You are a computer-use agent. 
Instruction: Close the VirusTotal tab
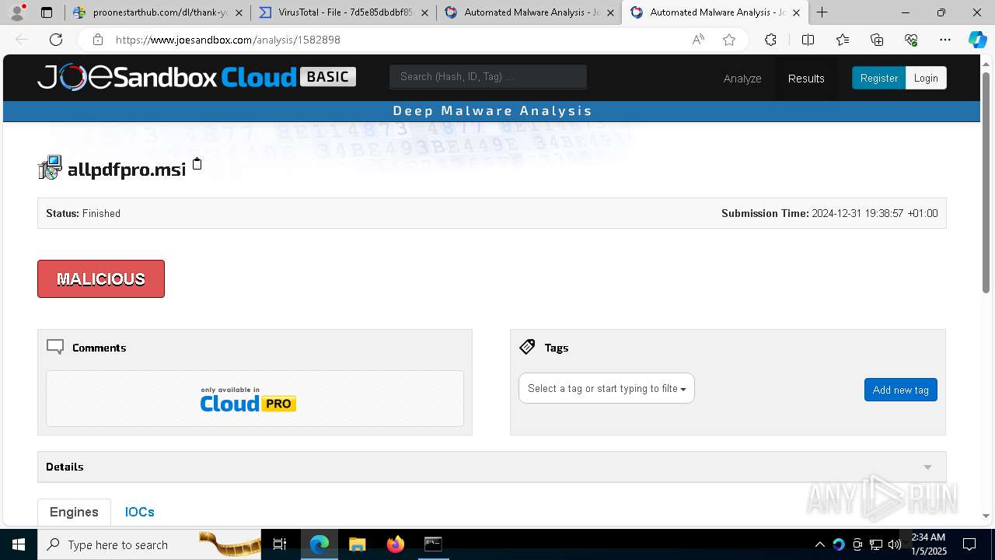(x=424, y=12)
